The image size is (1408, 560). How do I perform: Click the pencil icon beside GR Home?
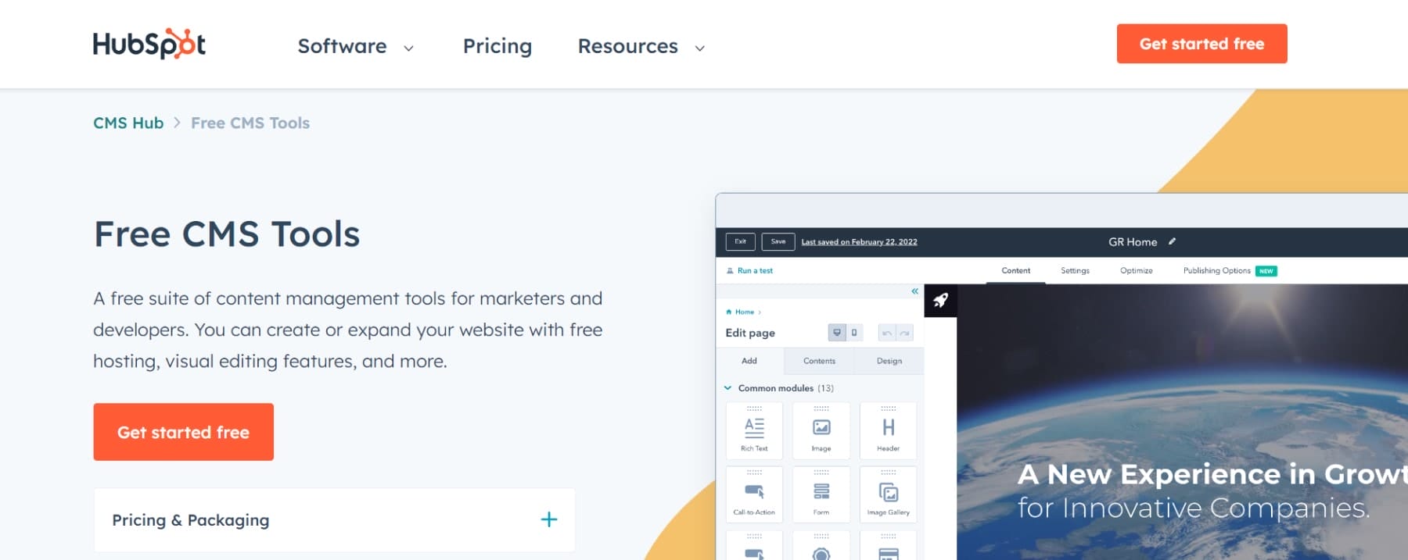pyautogui.click(x=1172, y=241)
